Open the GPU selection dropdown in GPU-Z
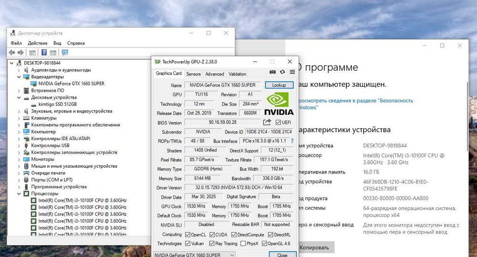The height and width of the screenshot is (257, 477). 194,255
